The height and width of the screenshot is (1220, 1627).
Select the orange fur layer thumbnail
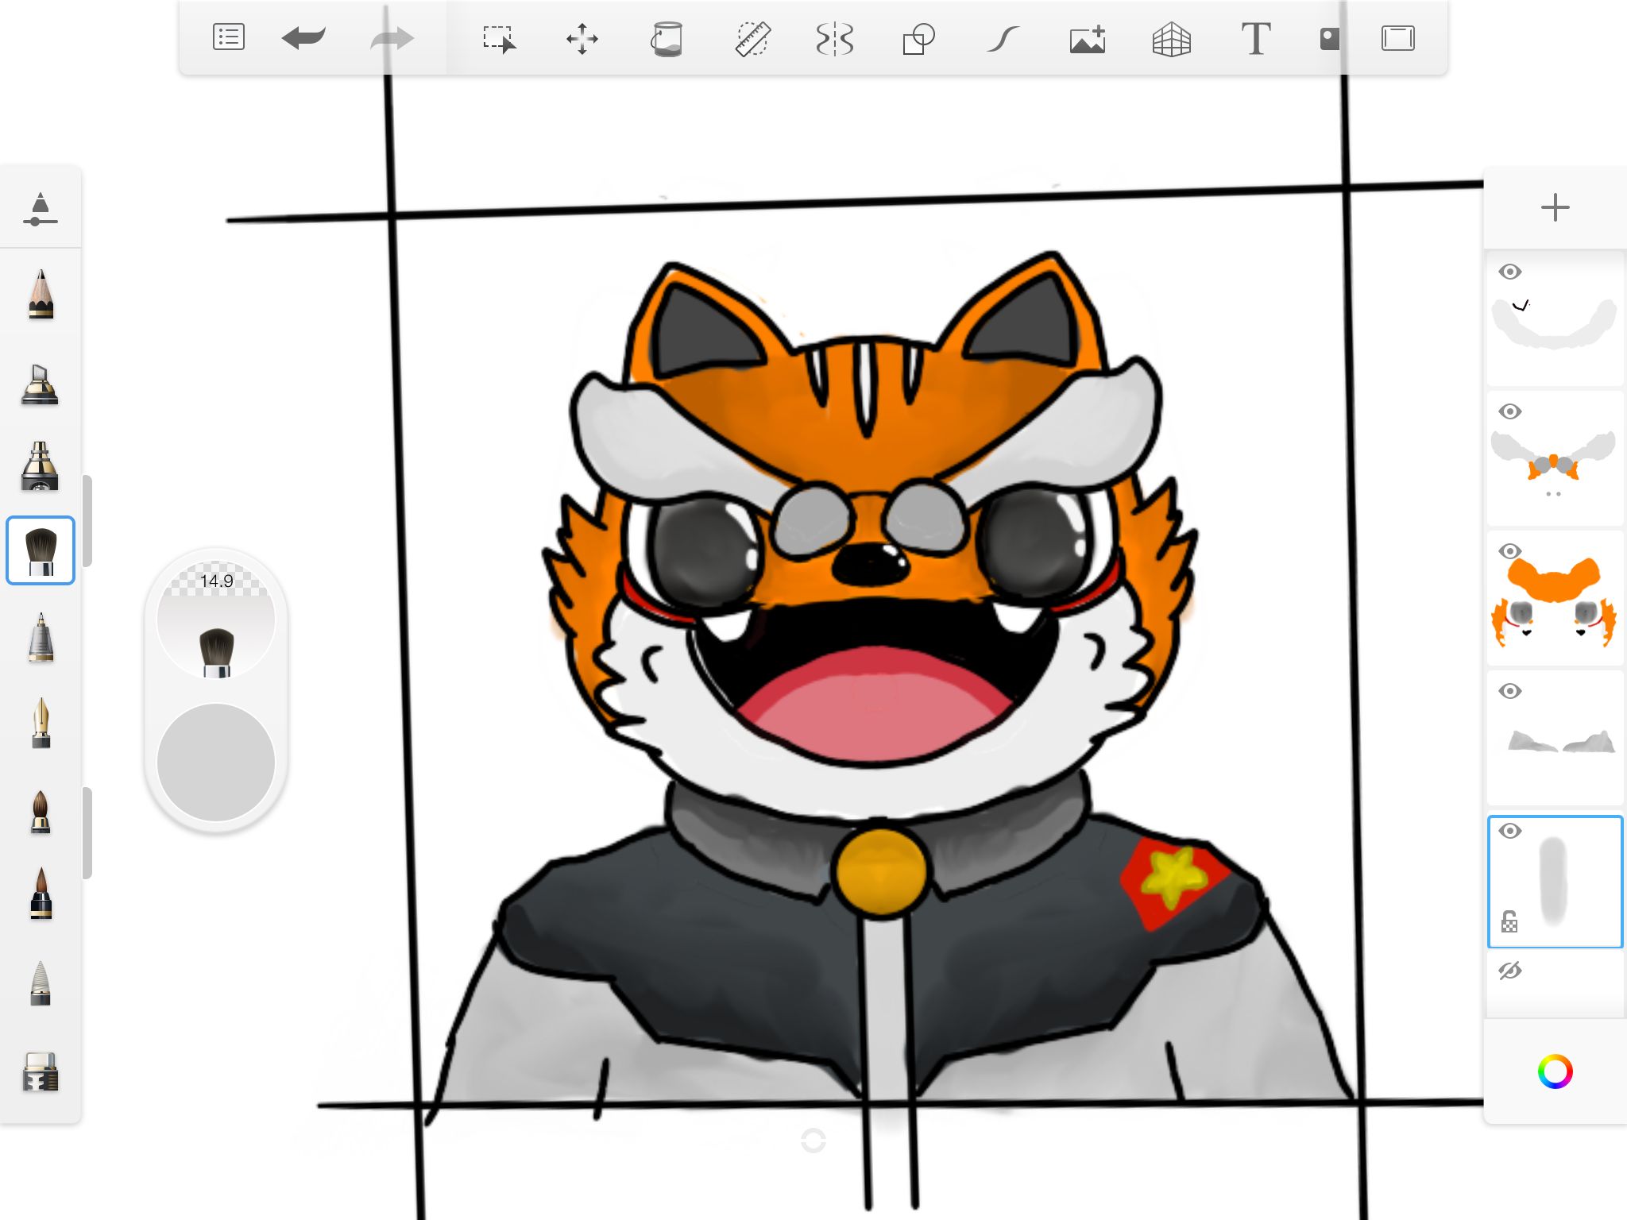(x=1555, y=597)
